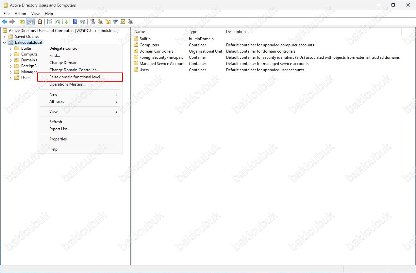
Task: Click the Users folder icon in list pane
Action: pyautogui.click(x=136, y=70)
